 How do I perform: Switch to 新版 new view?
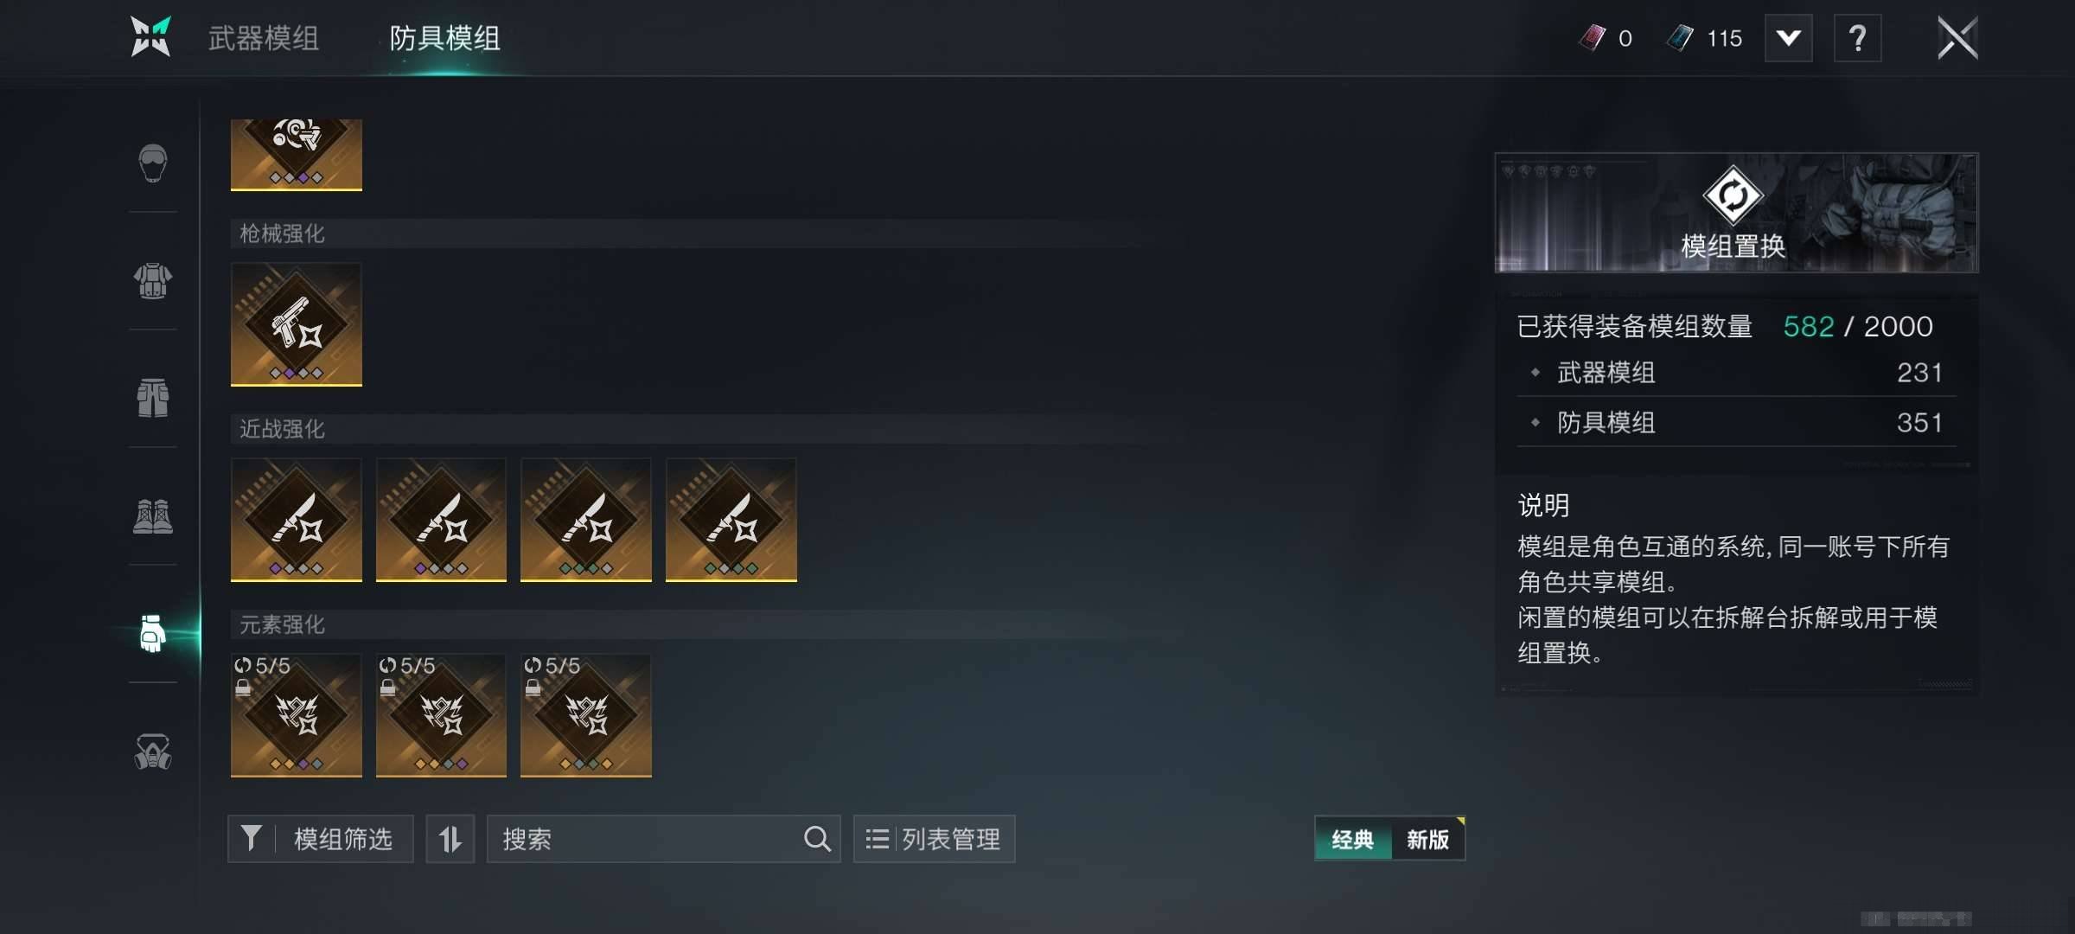(1428, 839)
